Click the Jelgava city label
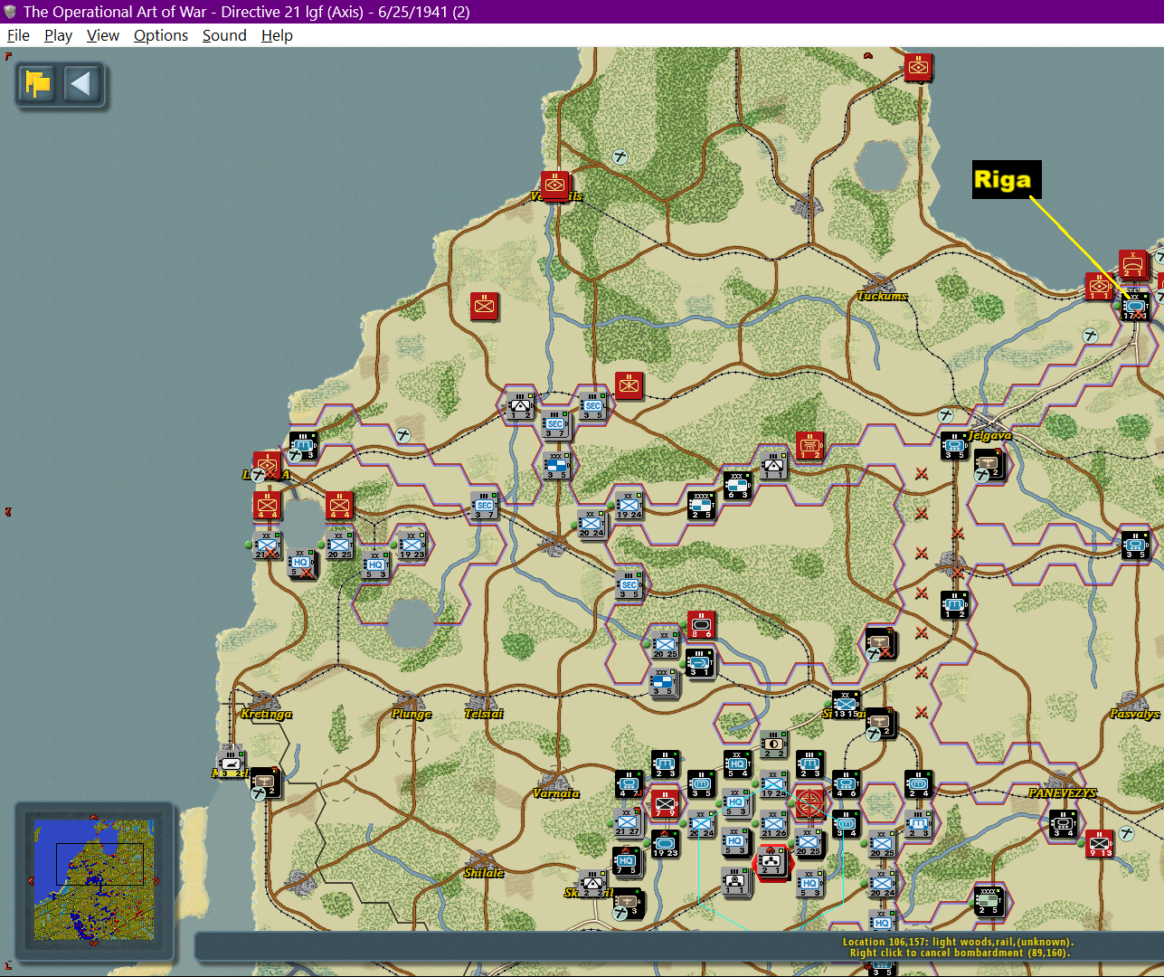 pos(990,435)
